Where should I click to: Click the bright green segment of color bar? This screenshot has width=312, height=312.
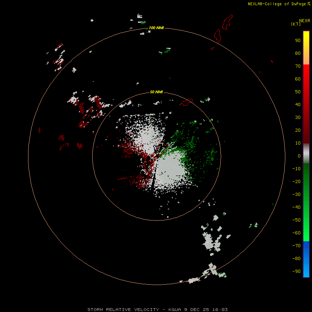coord(306,202)
